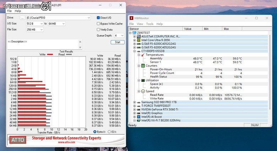The image size is (277, 151).
Task: Click the www.atto.com link
Action: pos(67,142)
